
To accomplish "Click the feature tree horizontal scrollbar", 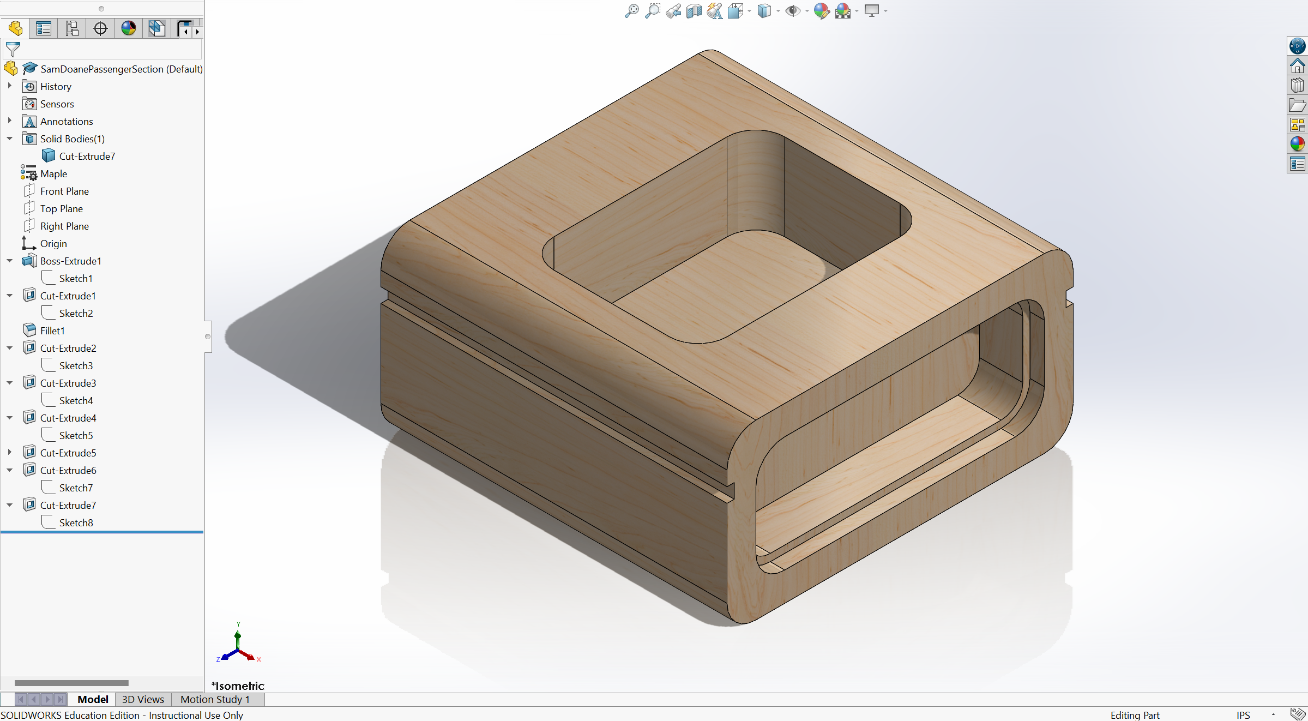I will click(71, 683).
